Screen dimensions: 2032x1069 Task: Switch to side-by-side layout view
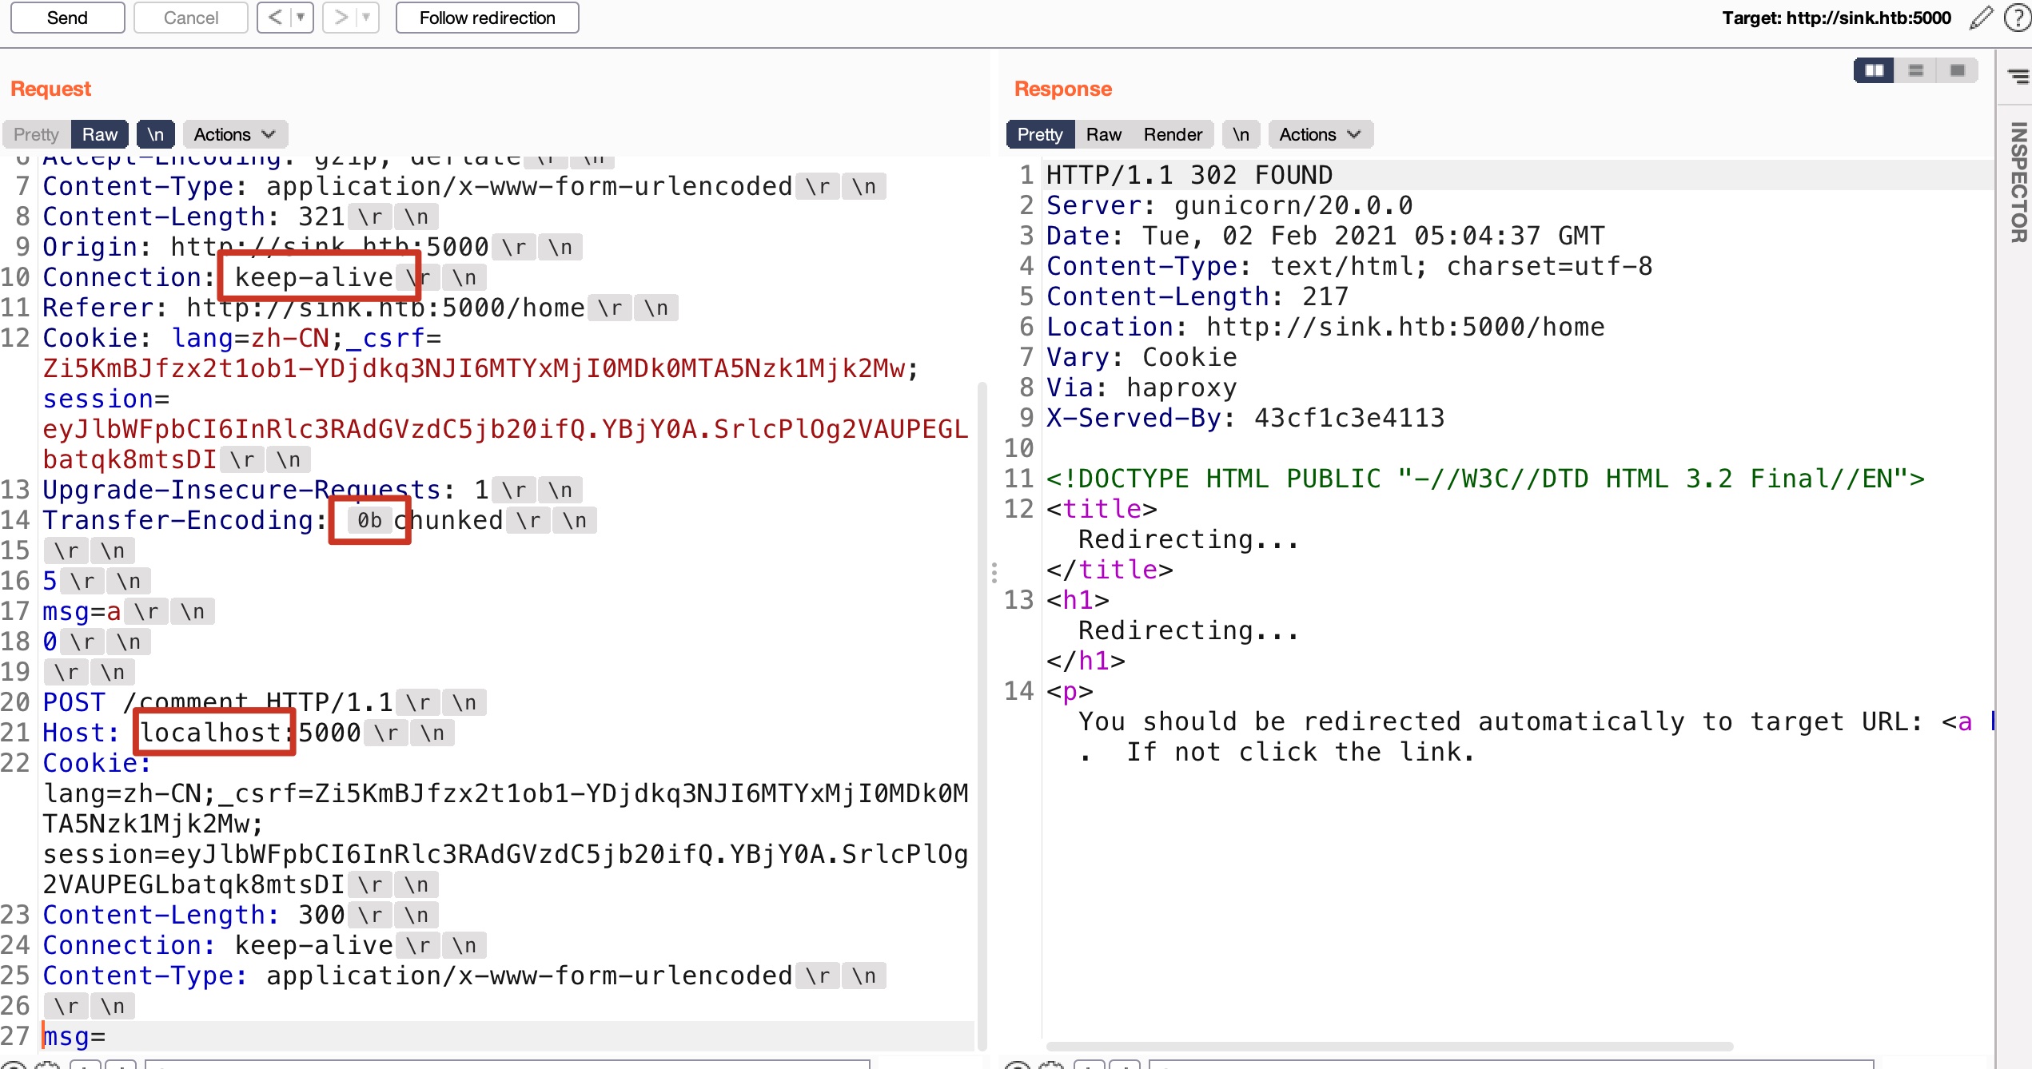[1874, 70]
